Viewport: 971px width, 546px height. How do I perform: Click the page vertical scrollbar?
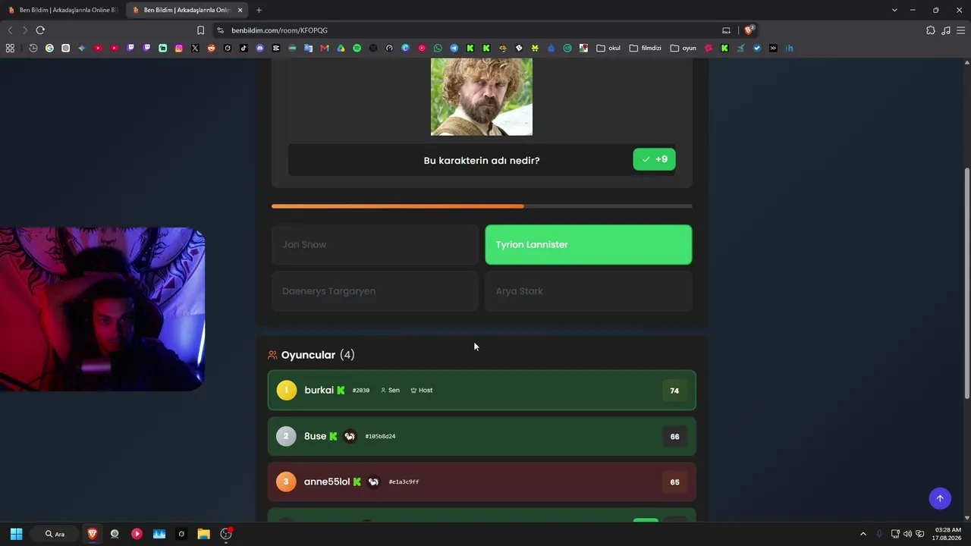(966, 282)
